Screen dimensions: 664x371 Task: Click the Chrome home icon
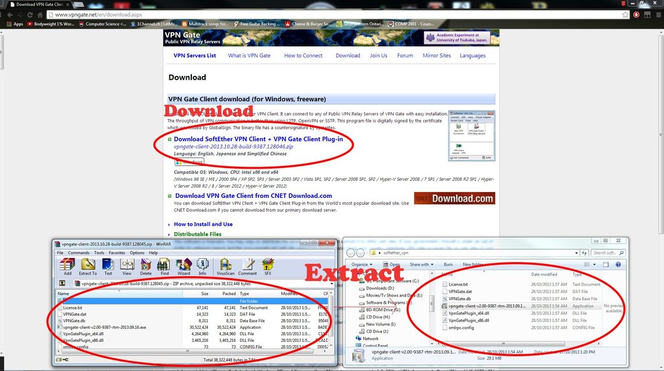point(40,14)
